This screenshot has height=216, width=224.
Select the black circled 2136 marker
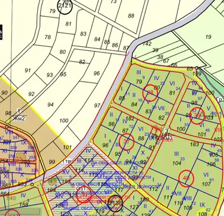point(116,204)
